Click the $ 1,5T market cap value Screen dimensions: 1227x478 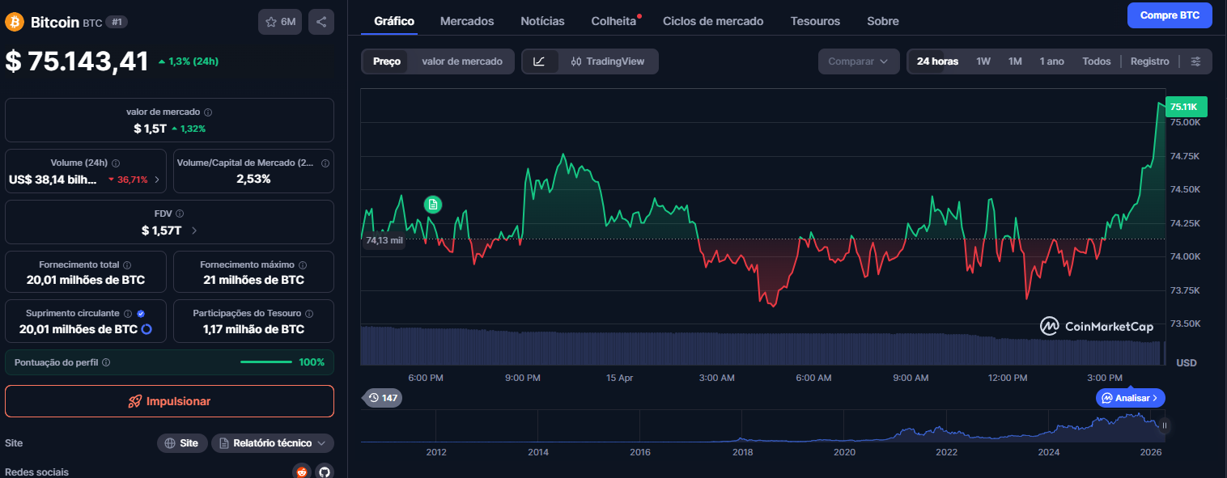tap(151, 129)
